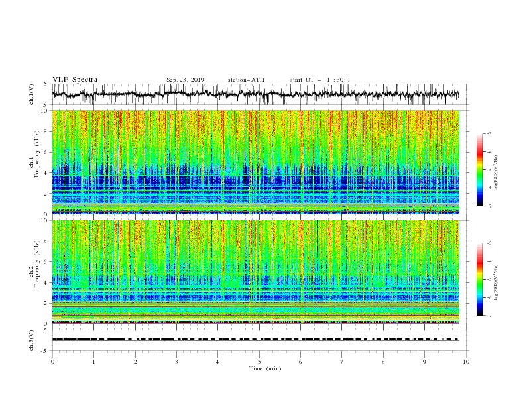The height and width of the screenshot is (406, 525).
Task: Click the ch.2 "Frequency (kHz)" axis label
Action: point(37,264)
